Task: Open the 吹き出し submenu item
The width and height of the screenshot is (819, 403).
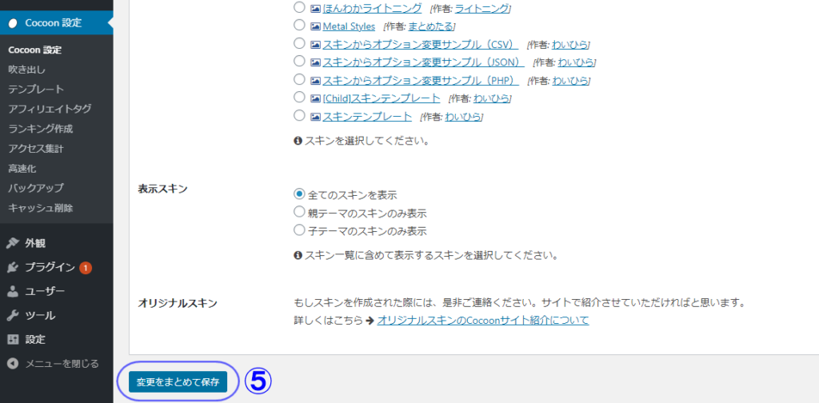Action: tap(26, 70)
